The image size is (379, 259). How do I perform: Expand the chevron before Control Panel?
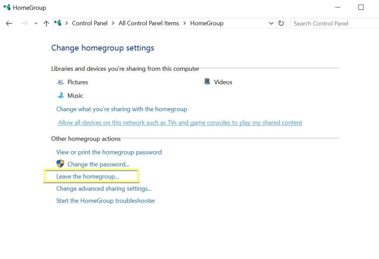click(x=66, y=23)
